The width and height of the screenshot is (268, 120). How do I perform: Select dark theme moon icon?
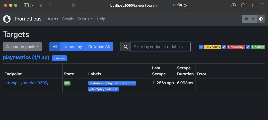tap(254, 19)
